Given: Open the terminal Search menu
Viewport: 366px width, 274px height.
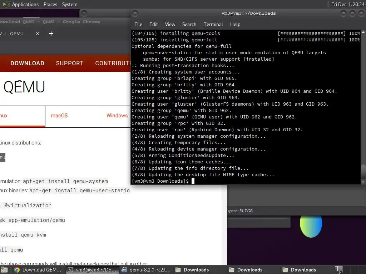Looking at the screenshot, I should pyautogui.click(x=189, y=25).
